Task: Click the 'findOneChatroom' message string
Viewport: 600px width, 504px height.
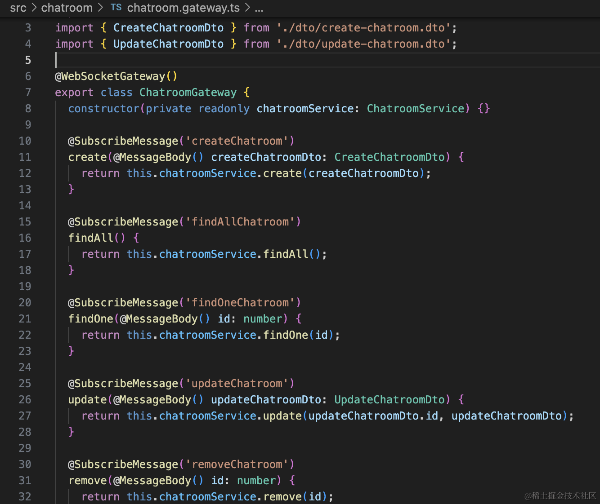Action: pyautogui.click(x=240, y=303)
